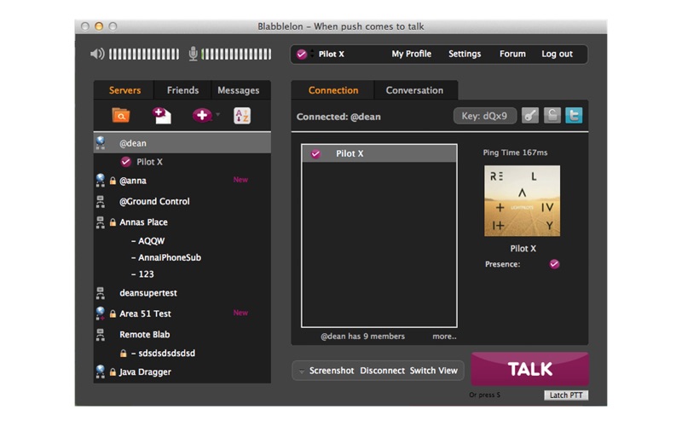Click network icon beside deansupertest
Screen dimensions: 682x426
click(x=101, y=293)
